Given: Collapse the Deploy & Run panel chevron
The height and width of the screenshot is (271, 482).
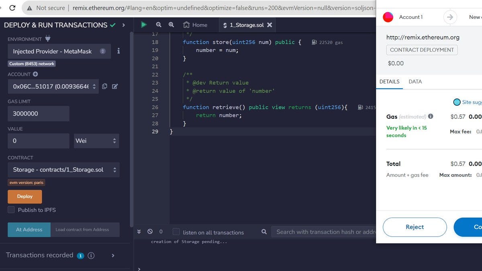Looking at the screenshot, I should tap(124, 25).
